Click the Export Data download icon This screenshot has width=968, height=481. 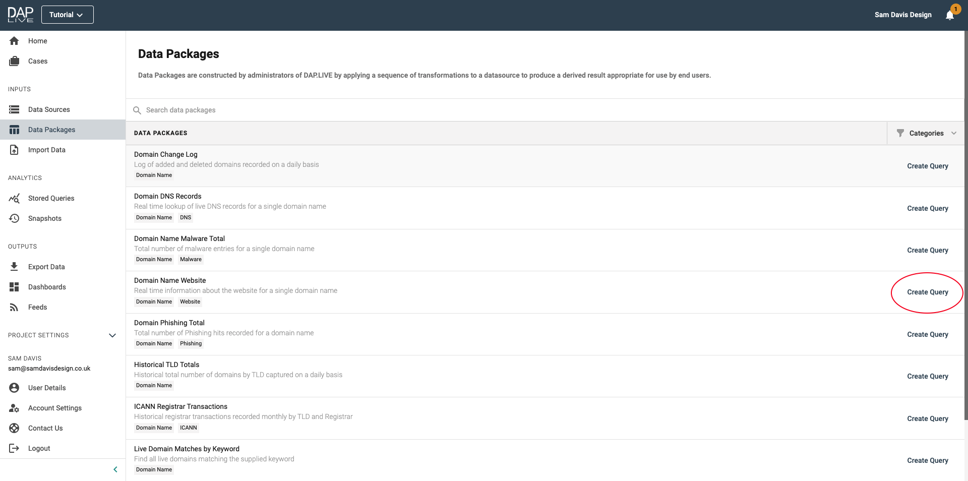(14, 267)
